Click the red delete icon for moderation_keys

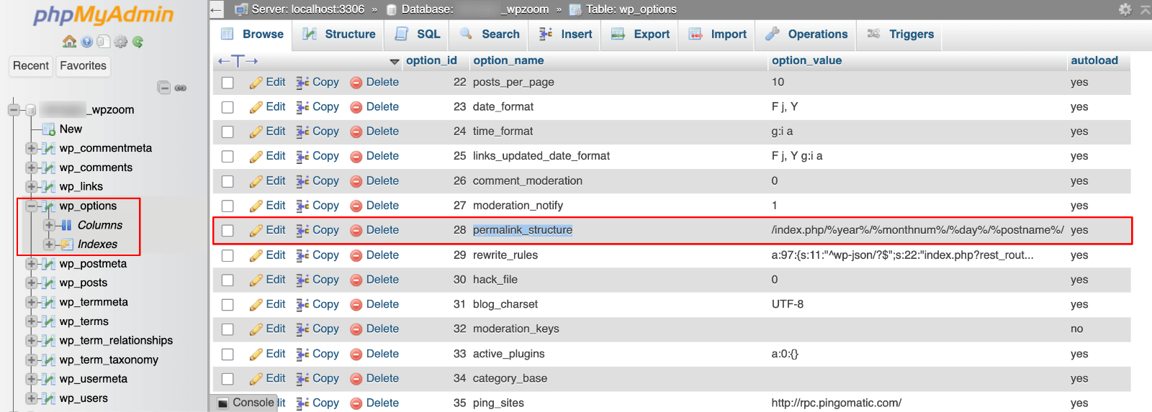click(x=356, y=329)
